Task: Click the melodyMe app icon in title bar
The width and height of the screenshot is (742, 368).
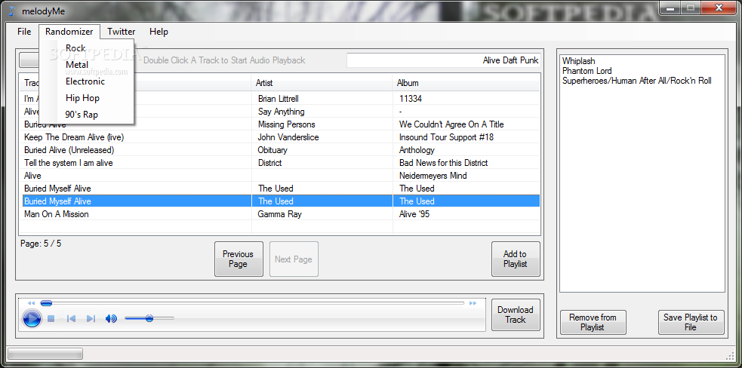Action: click(x=12, y=9)
